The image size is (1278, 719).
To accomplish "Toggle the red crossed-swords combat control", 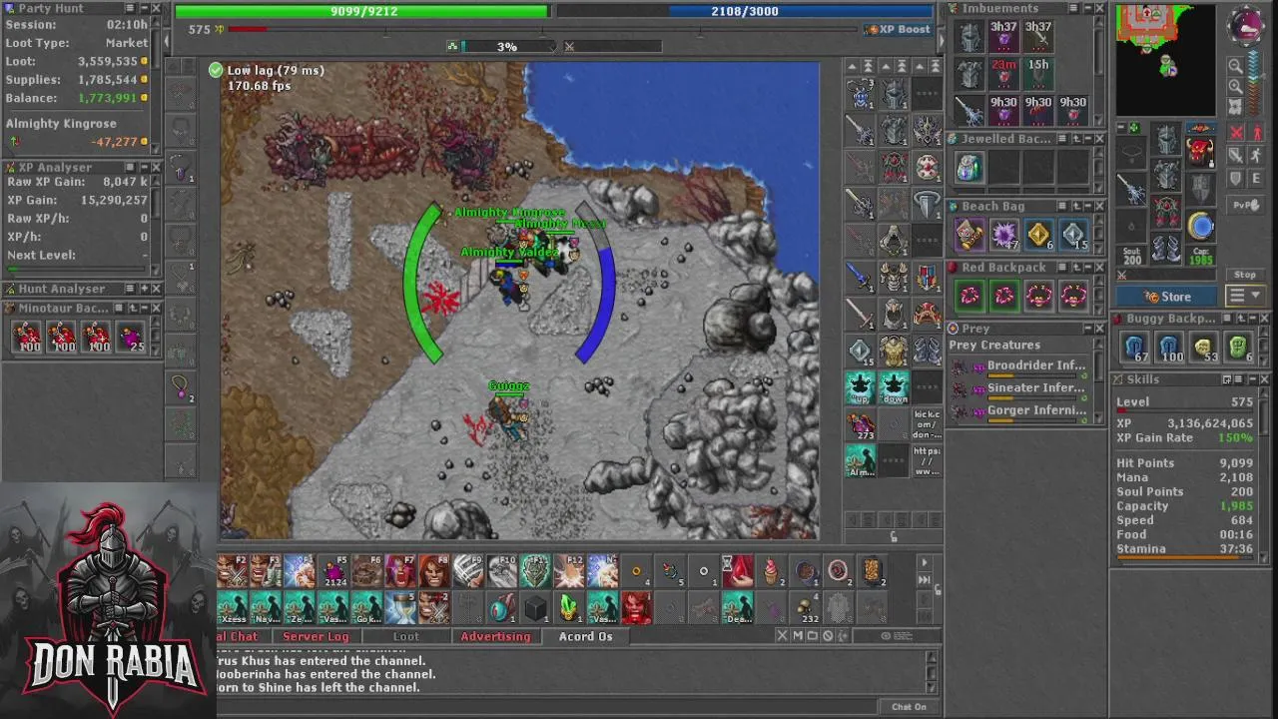I will click(x=1237, y=131).
